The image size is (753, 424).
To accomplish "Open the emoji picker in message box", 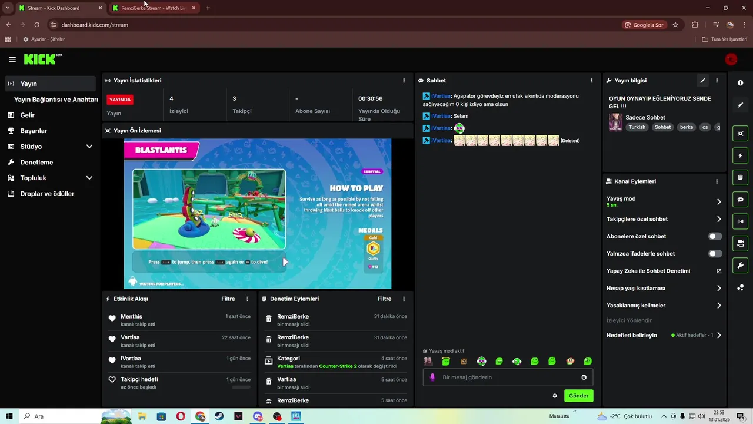I will pos(584,377).
